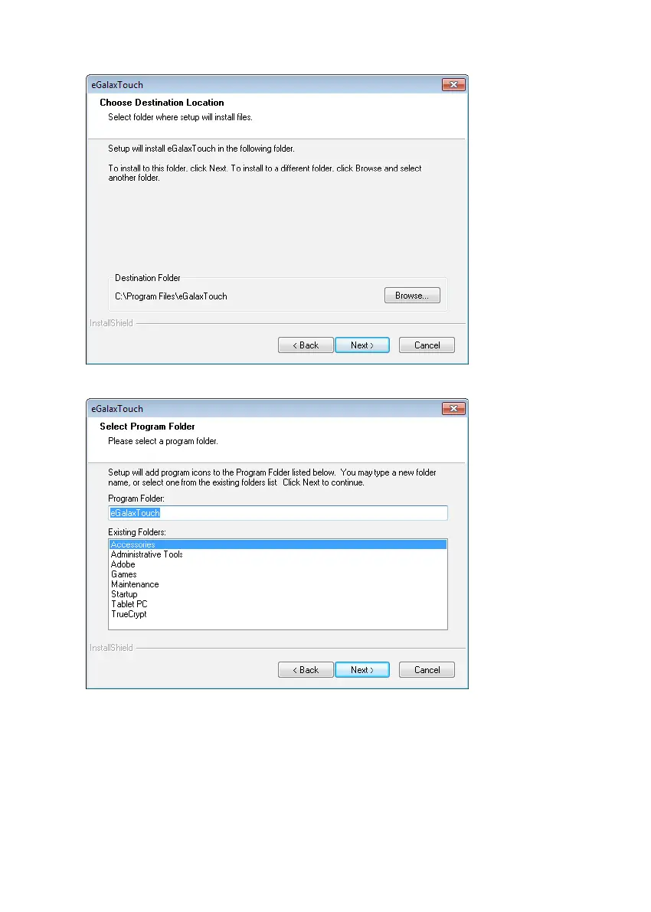Close the Select Program Folder dialog
The width and height of the screenshot is (651, 912).
(x=453, y=409)
